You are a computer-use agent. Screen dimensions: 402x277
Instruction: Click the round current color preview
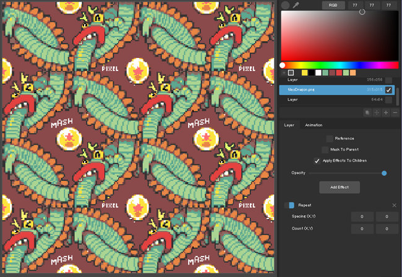click(285, 5)
